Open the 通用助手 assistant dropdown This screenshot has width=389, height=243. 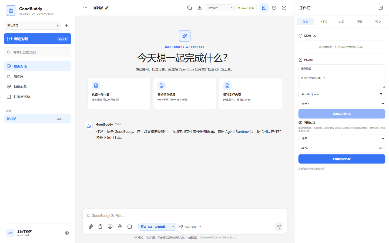tap(220, 8)
